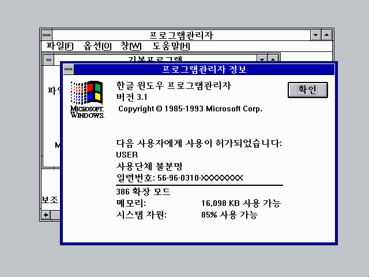Open the 파일(F) menu in Program Manager
369x277 pixels.
(59, 46)
